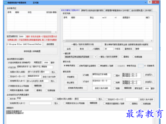
Task: Click the app icon in the title bar
Action: point(6,3)
